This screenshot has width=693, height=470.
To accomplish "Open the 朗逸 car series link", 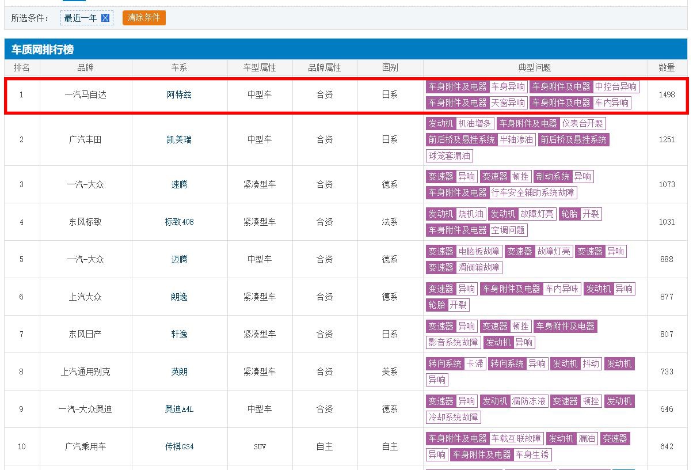I will (179, 297).
